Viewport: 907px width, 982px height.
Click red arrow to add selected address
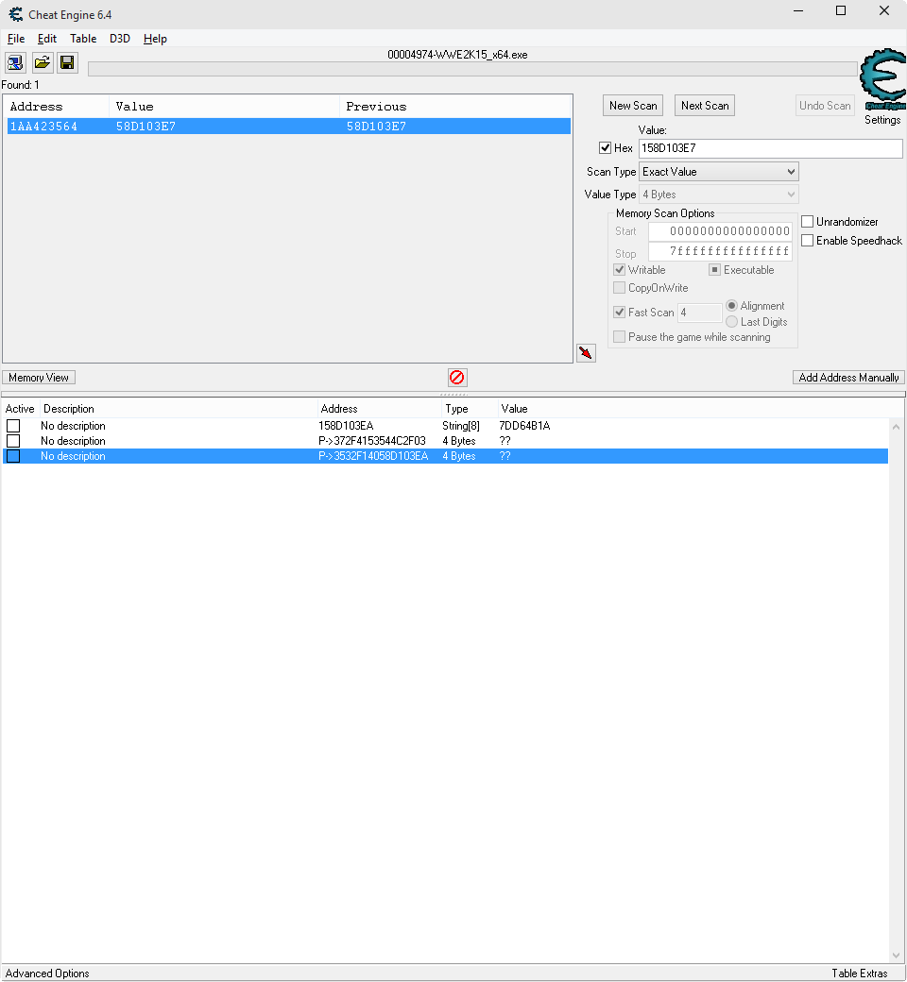(x=586, y=353)
